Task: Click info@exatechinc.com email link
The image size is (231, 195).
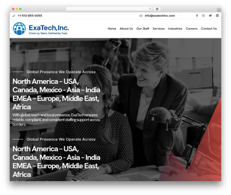Action: [160, 16]
